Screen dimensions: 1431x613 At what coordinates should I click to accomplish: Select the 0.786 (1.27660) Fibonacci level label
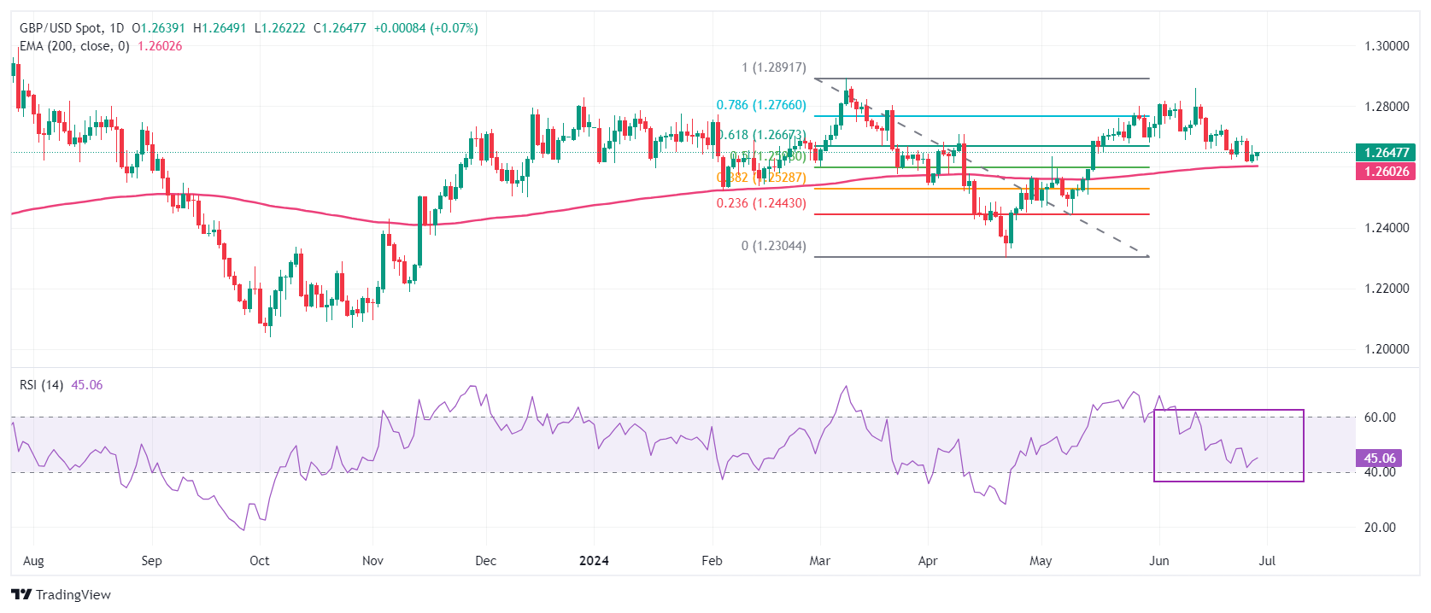pos(760,105)
